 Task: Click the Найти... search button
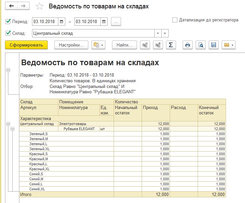point(124,45)
